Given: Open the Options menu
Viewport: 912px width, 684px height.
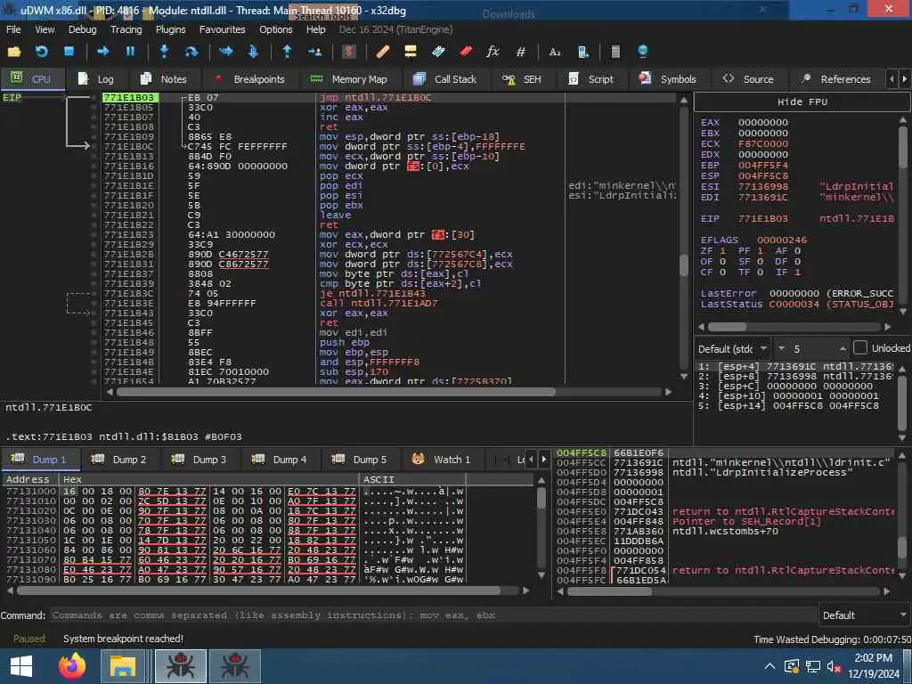Looking at the screenshot, I should coord(276,29).
